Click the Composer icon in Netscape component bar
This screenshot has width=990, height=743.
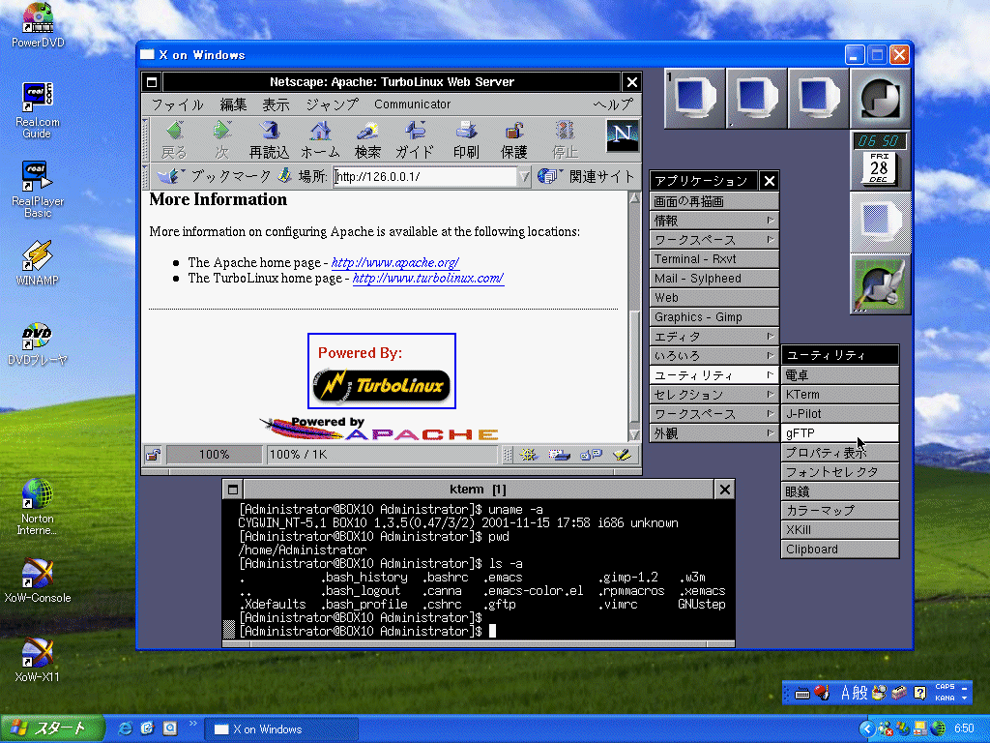pyautogui.click(x=622, y=455)
